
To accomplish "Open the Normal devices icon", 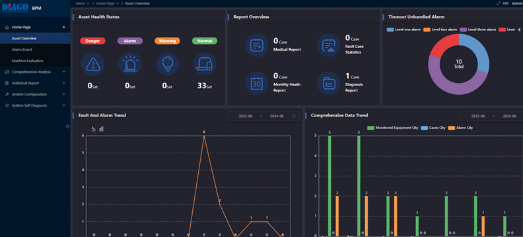I will coord(205,64).
